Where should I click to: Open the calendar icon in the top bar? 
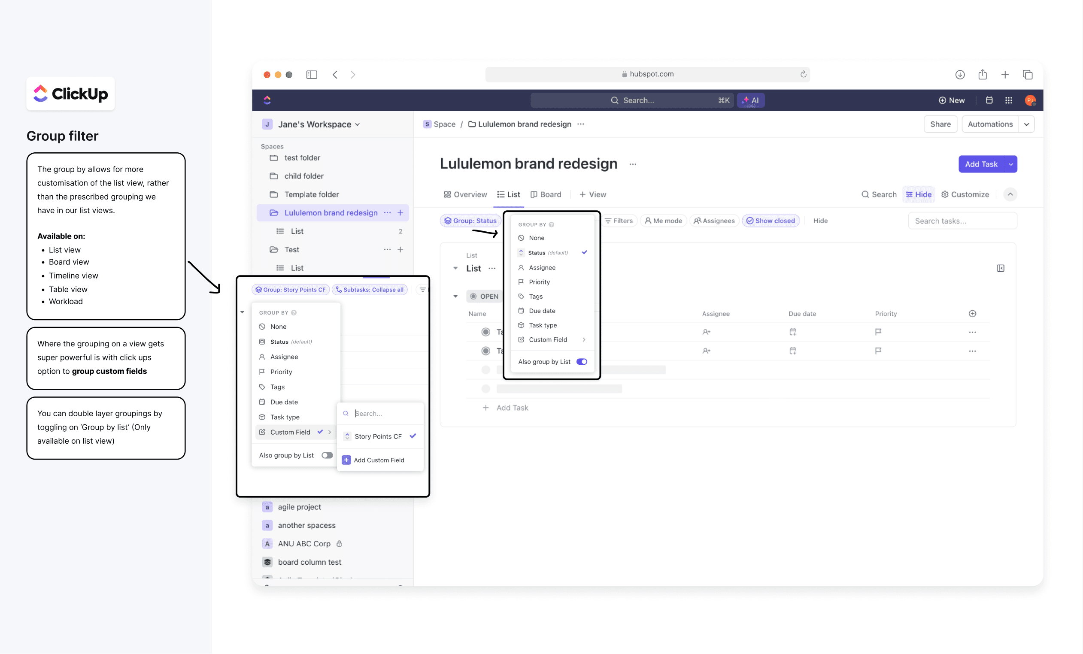point(989,100)
